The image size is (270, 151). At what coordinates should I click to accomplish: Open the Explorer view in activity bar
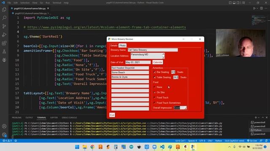point(4,9)
